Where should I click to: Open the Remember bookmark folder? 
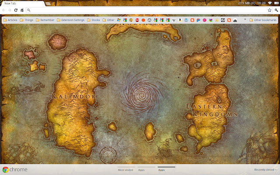45,20
